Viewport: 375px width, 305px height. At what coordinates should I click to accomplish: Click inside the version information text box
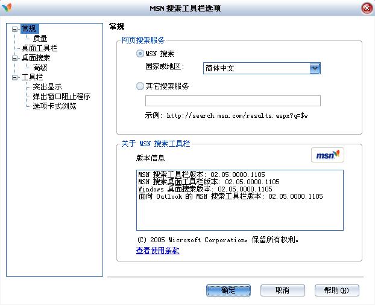(239, 201)
